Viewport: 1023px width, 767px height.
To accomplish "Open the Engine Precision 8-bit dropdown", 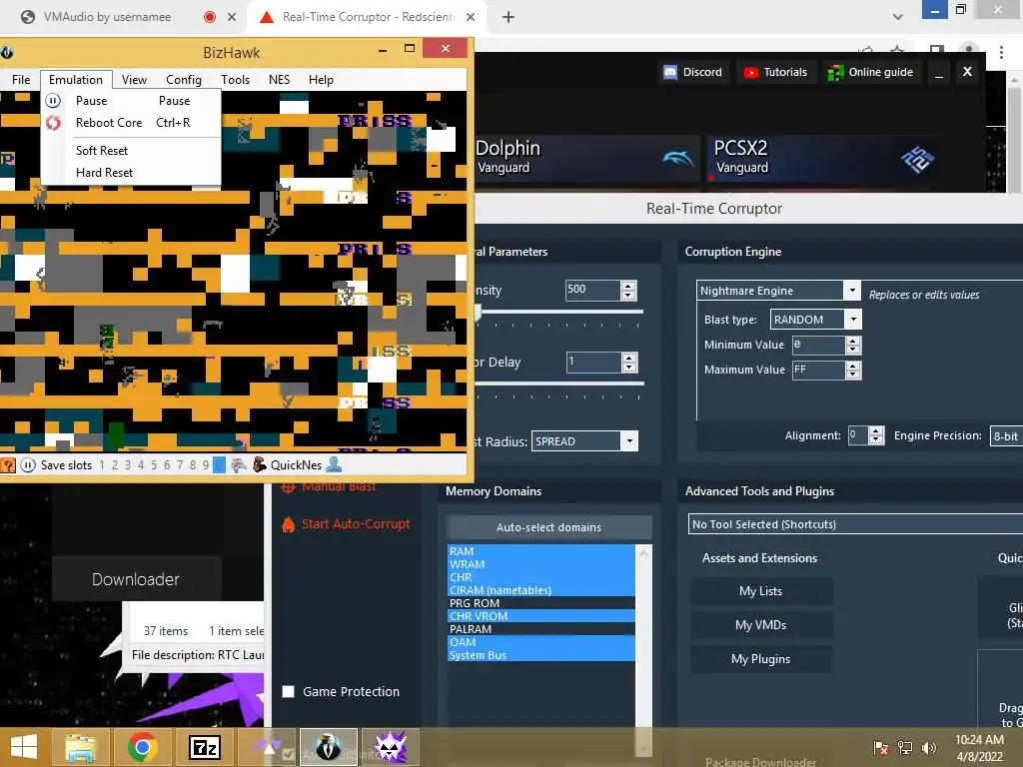I will coord(1005,436).
